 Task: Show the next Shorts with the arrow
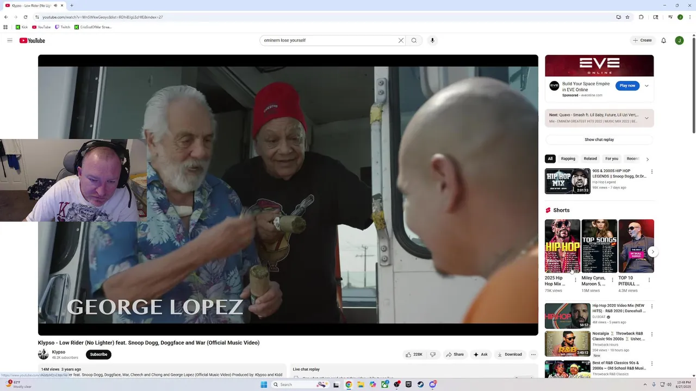[653, 252]
